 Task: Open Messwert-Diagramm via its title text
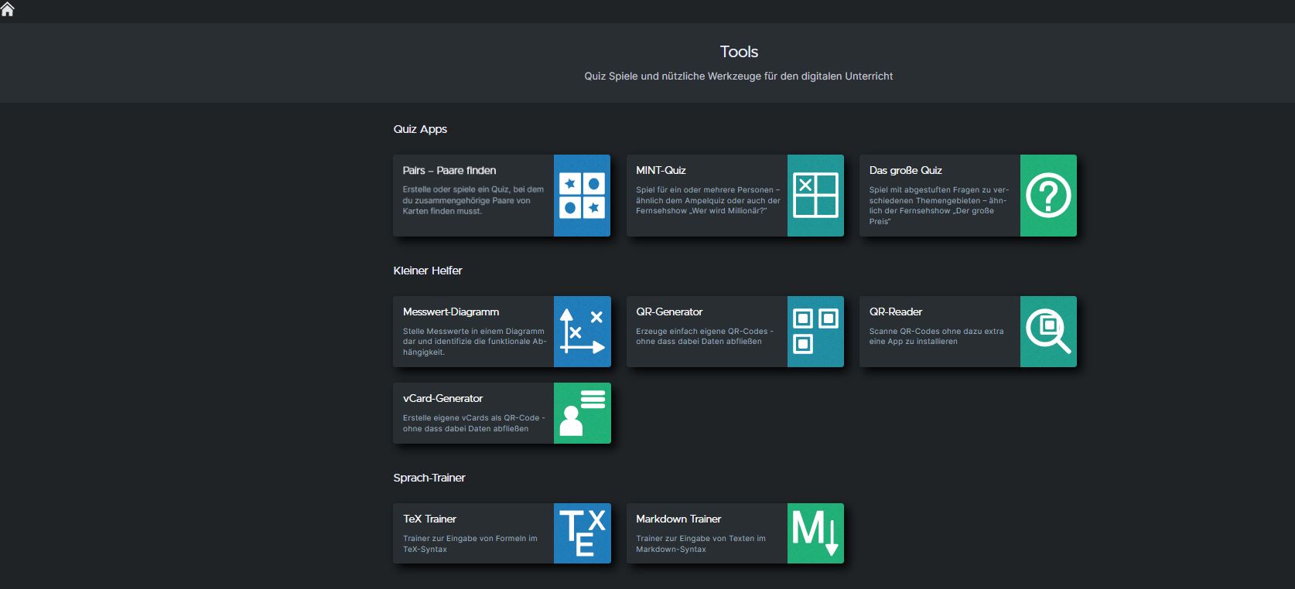[x=451, y=312]
